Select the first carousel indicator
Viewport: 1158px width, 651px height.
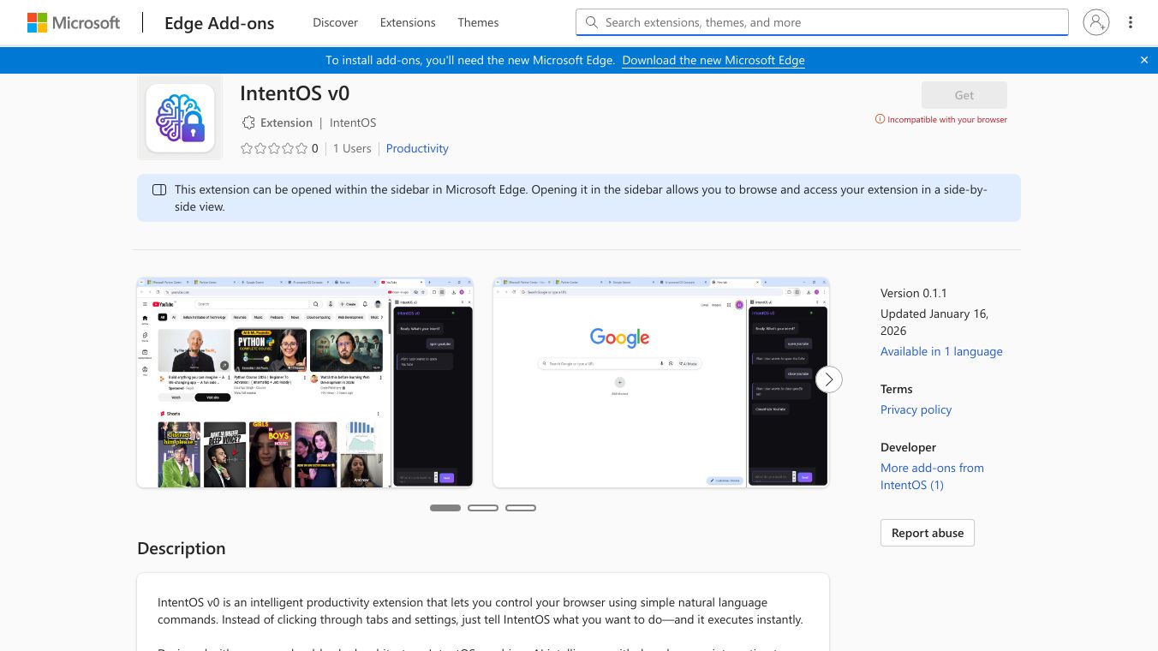click(445, 508)
